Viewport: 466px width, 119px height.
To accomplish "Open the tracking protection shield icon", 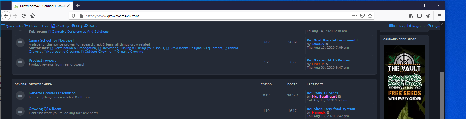I will (x=73, y=16).
